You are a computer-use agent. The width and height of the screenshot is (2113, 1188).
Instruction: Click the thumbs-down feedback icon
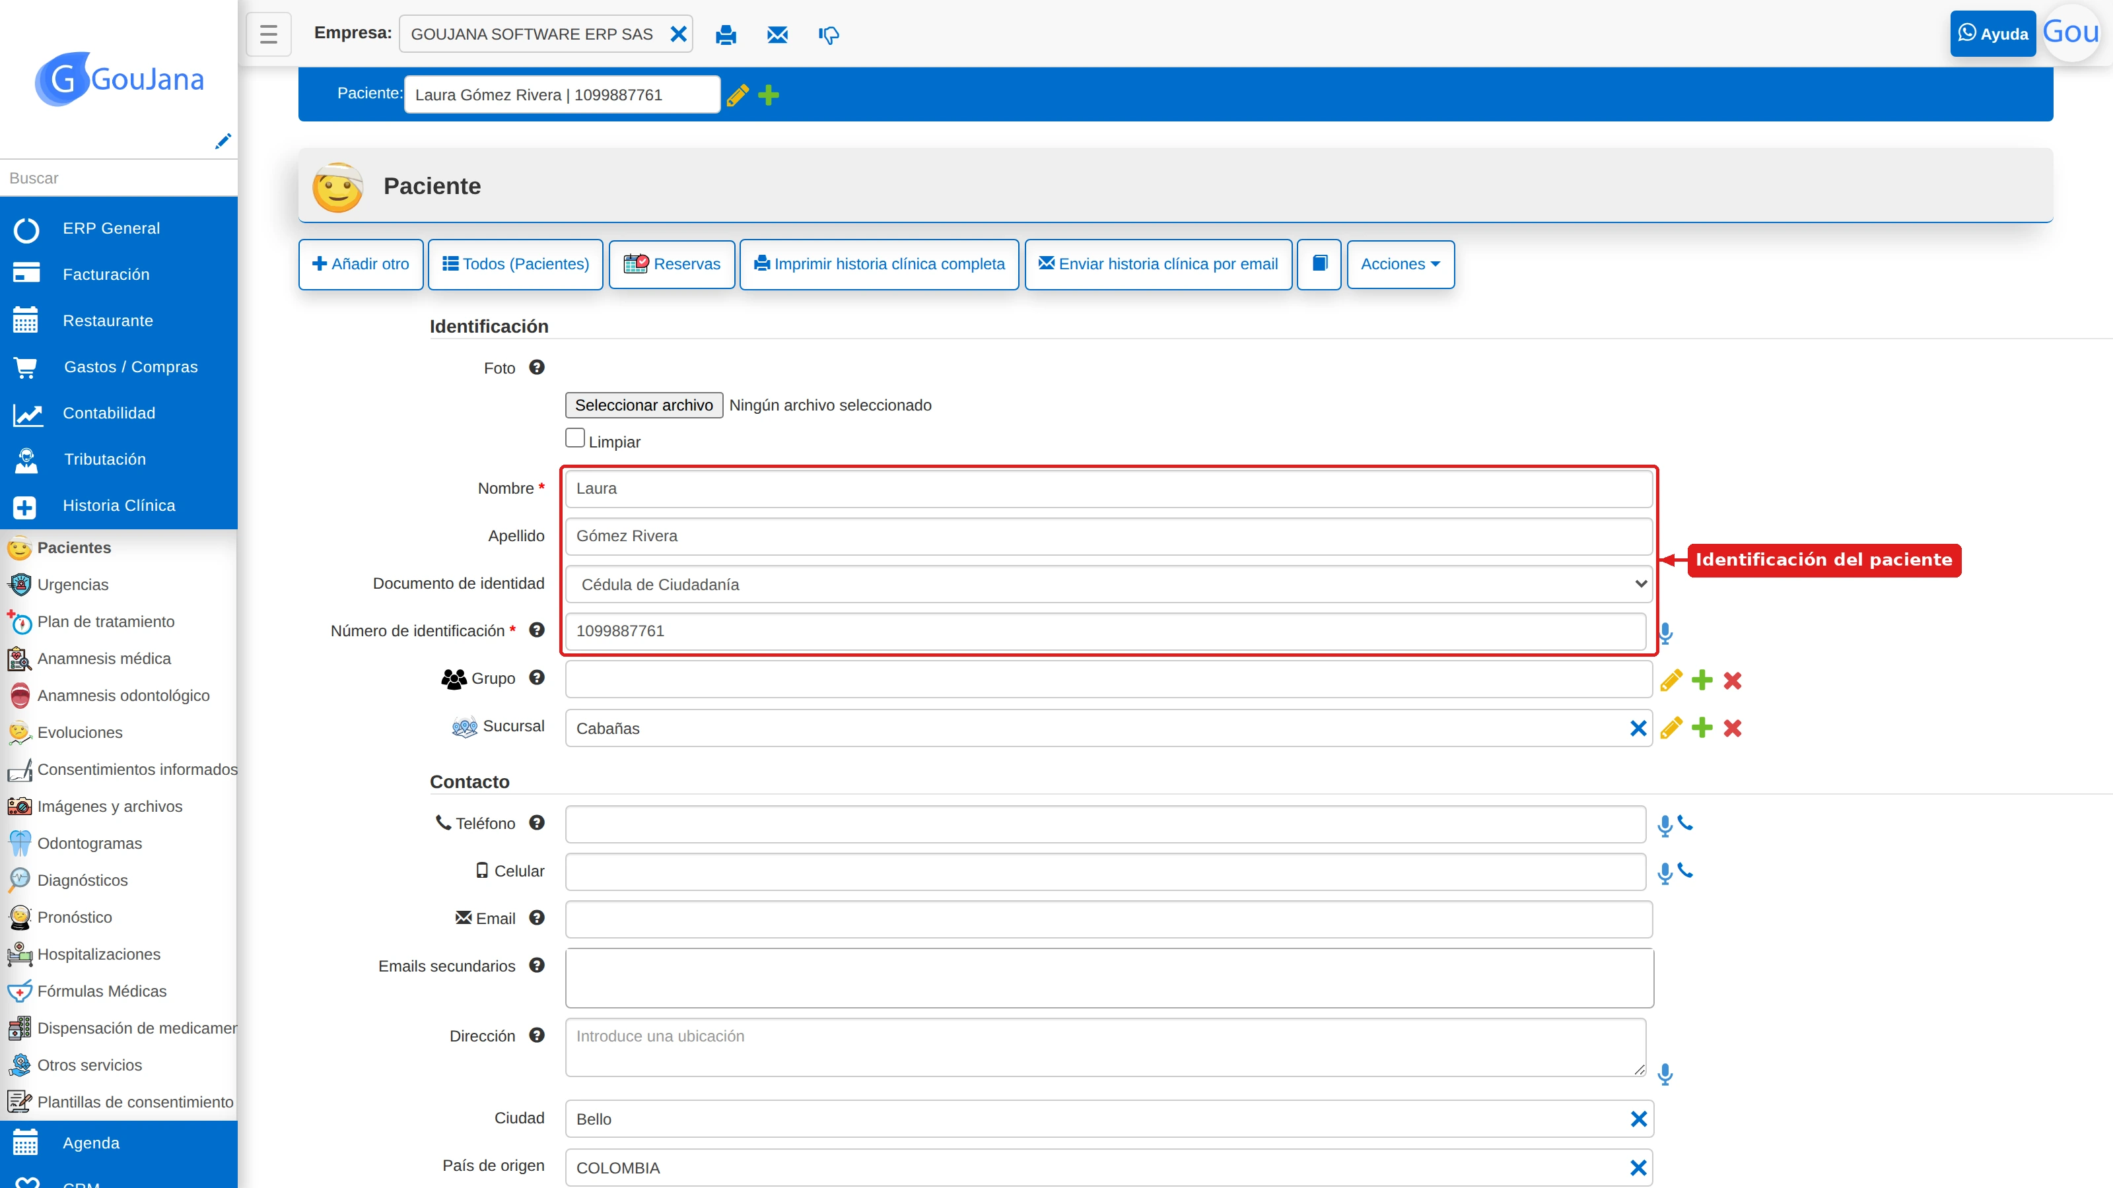(x=829, y=34)
